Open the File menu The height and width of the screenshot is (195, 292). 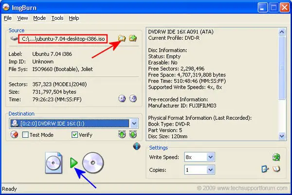8,18
